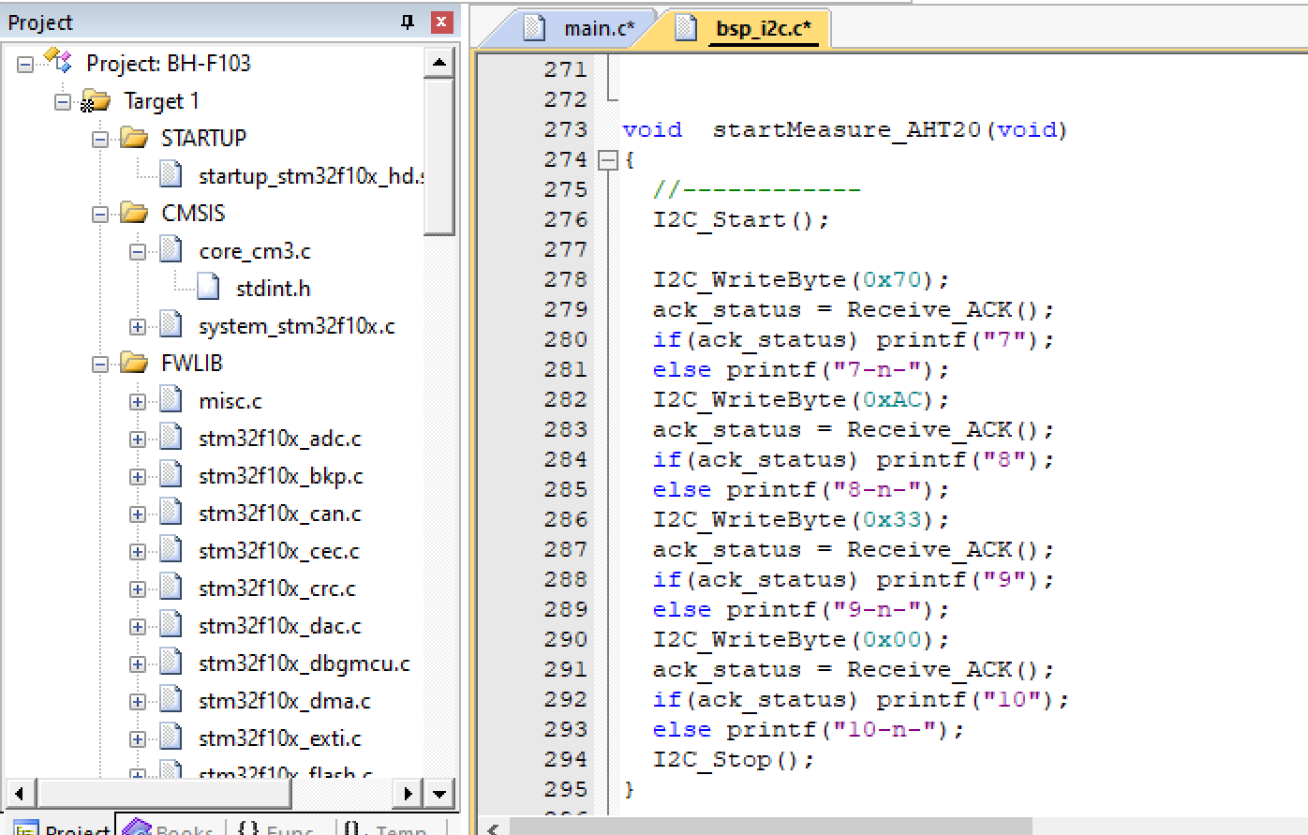Viewport: 1308px width, 835px height.
Task: Click the misc.c file icon
Action: click(171, 399)
